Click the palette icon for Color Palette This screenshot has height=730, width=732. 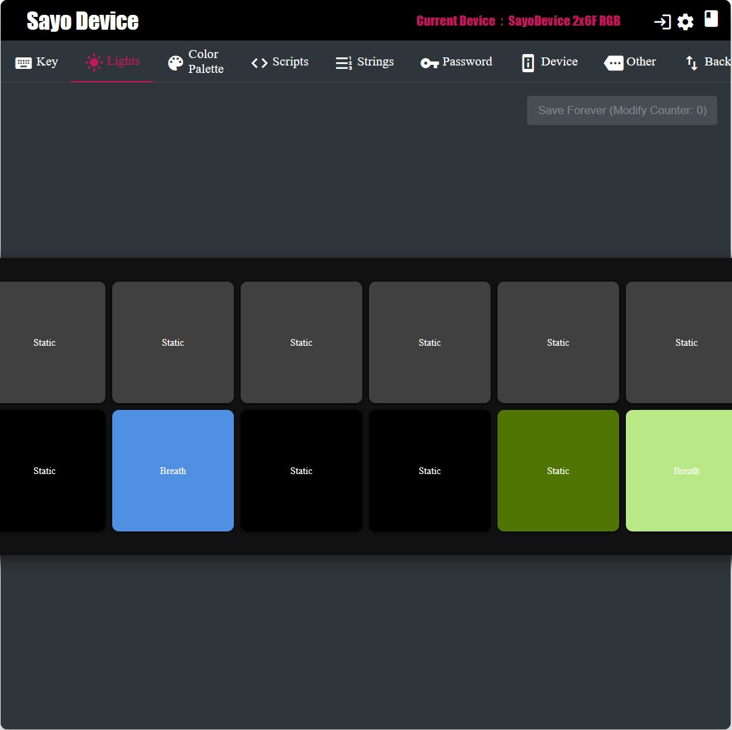(176, 63)
